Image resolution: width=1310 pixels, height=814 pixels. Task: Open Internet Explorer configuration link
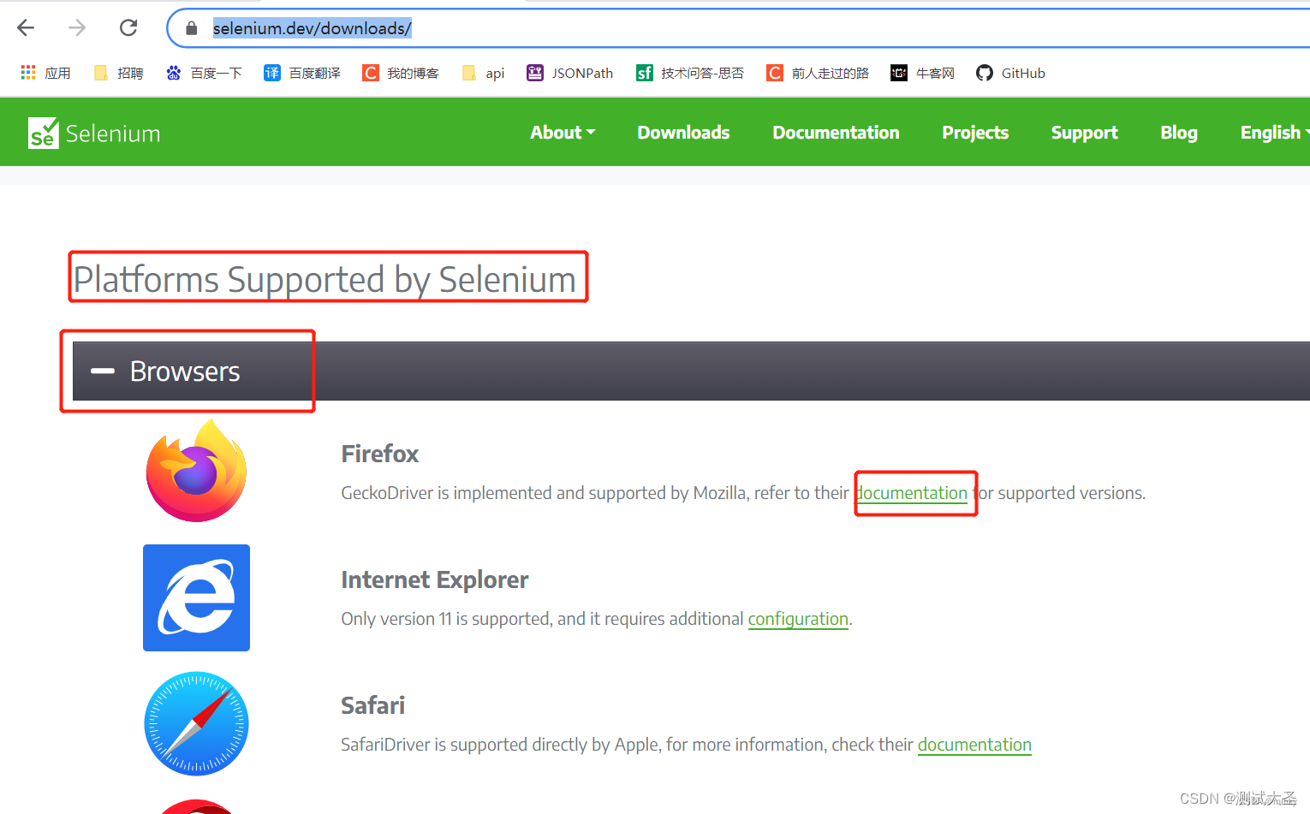pyautogui.click(x=798, y=619)
